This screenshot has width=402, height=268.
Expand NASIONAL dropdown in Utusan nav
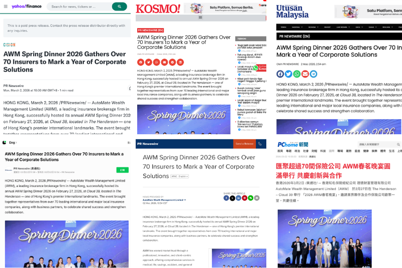(x=297, y=27)
